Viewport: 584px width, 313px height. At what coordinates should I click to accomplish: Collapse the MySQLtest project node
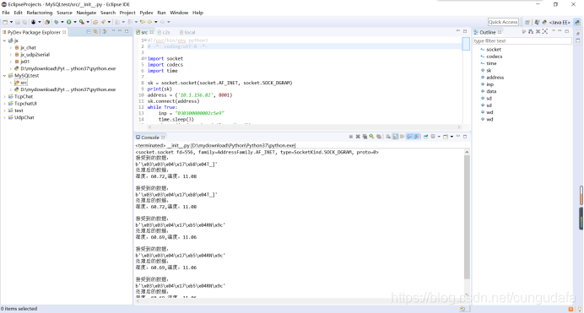pos(4,76)
